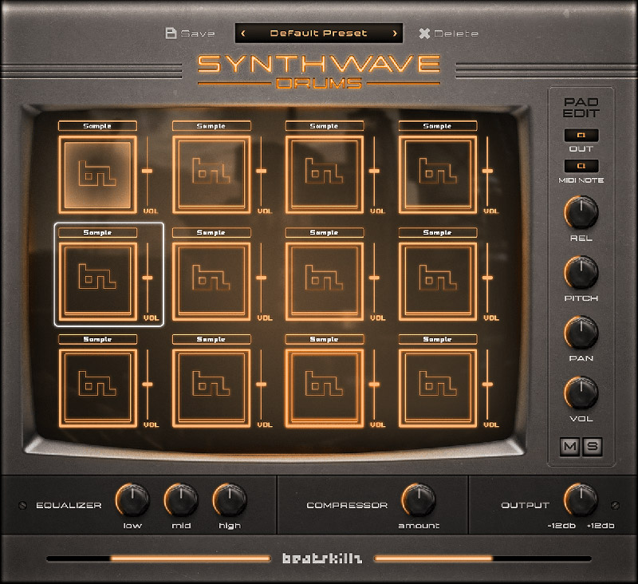Open Sample selector above middle-row third pad
Image resolution: width=638 pixels, height=584 pixels.
click(325, 232)
